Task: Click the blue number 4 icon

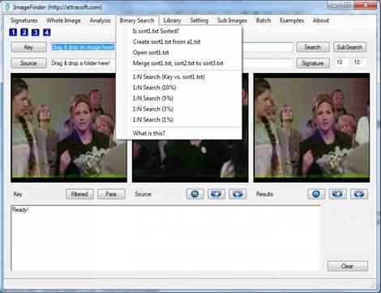Action: (47, 32)
